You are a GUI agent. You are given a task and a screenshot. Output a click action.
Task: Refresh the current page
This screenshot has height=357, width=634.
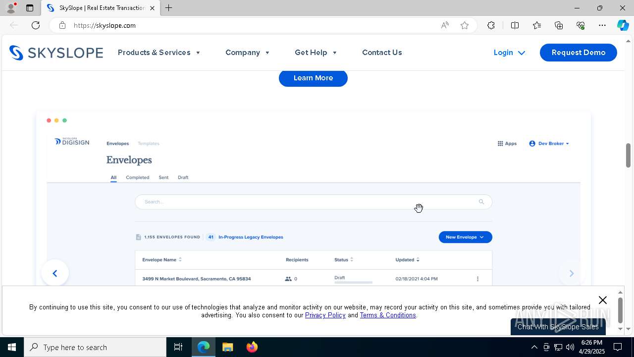[36, 25]
